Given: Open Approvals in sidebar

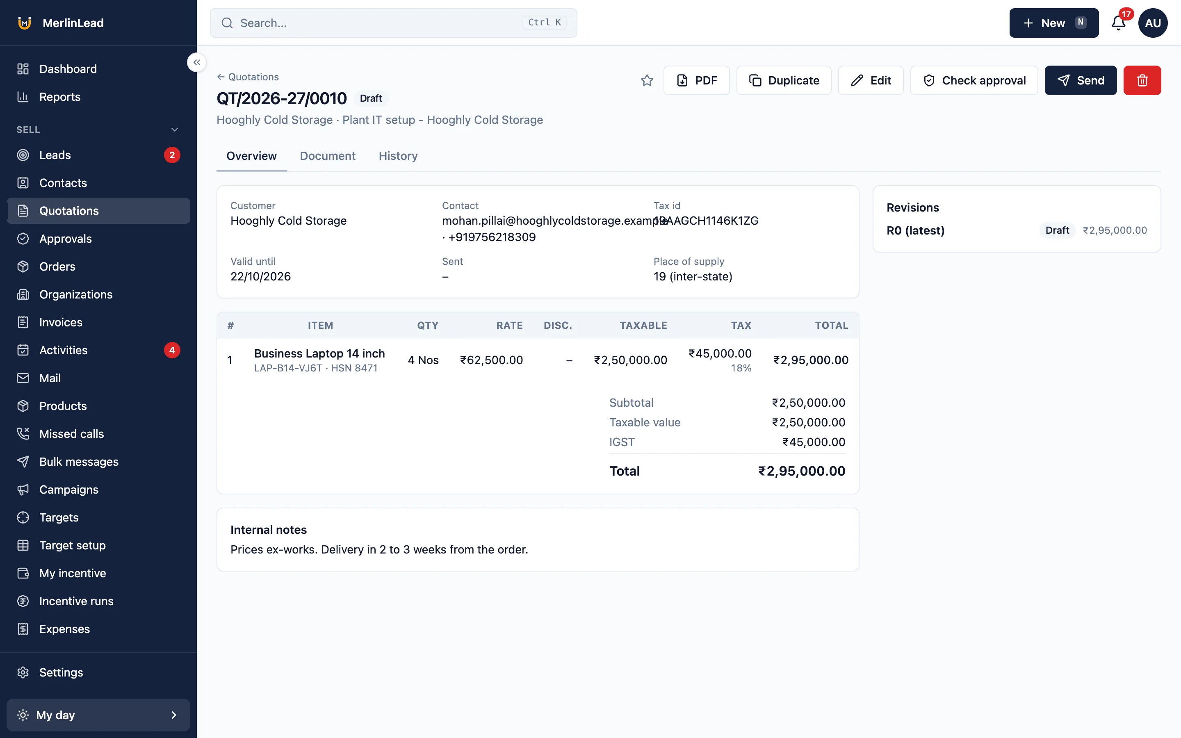Looking at the screenshot, I should click(x=98, y=239).
